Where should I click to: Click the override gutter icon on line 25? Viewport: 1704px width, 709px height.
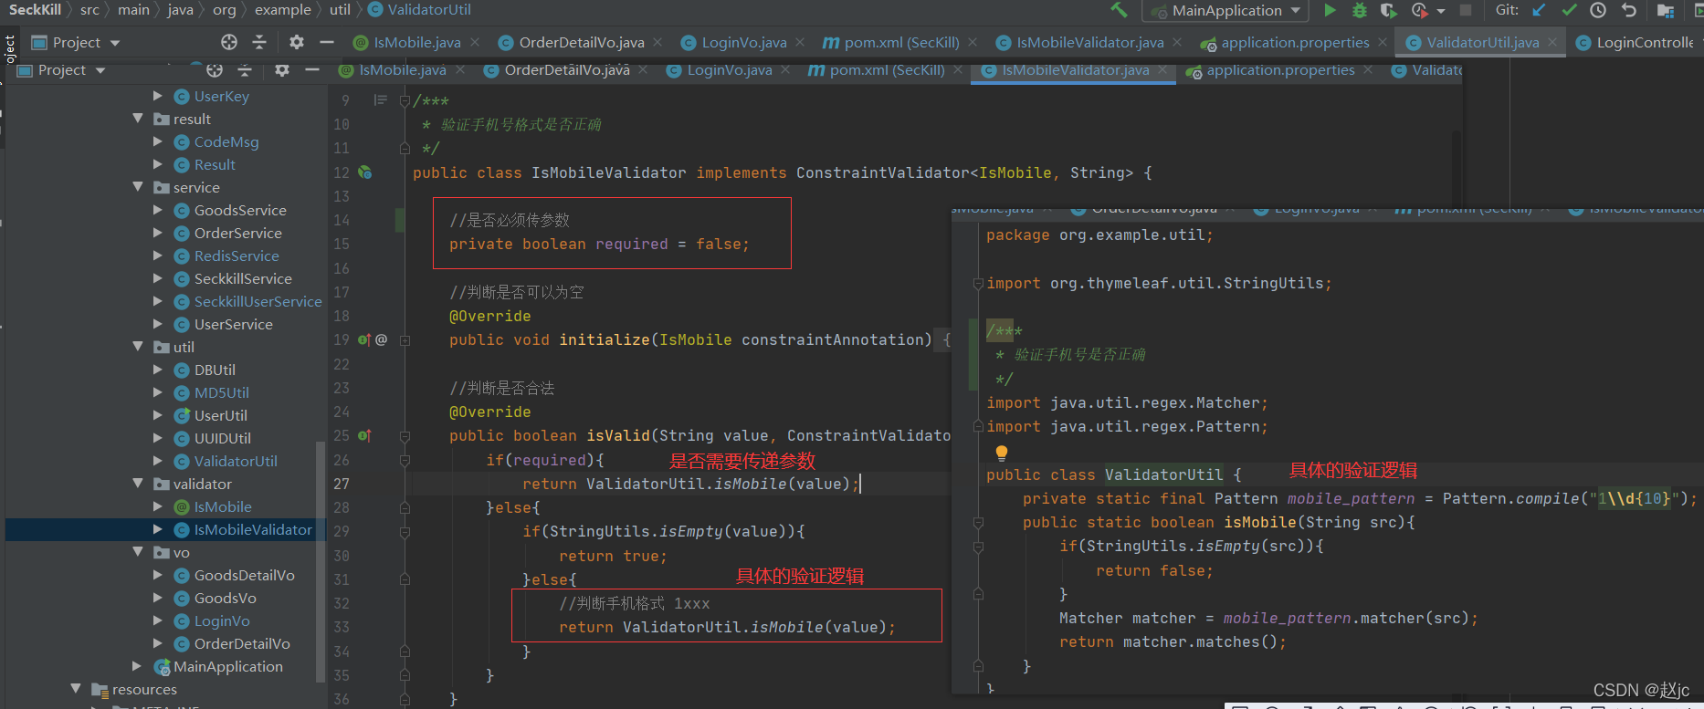pos(364,436)
